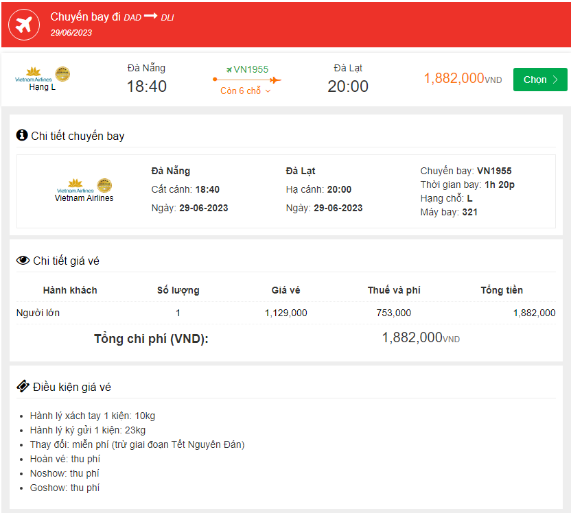571x513 pixels.
Task: Click the red airplane icon in header circle
Action: 23,25
